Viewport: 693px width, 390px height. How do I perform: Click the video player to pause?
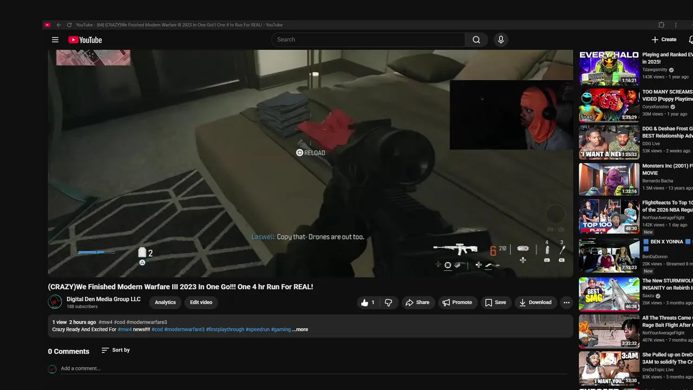[x=310, y=163]
